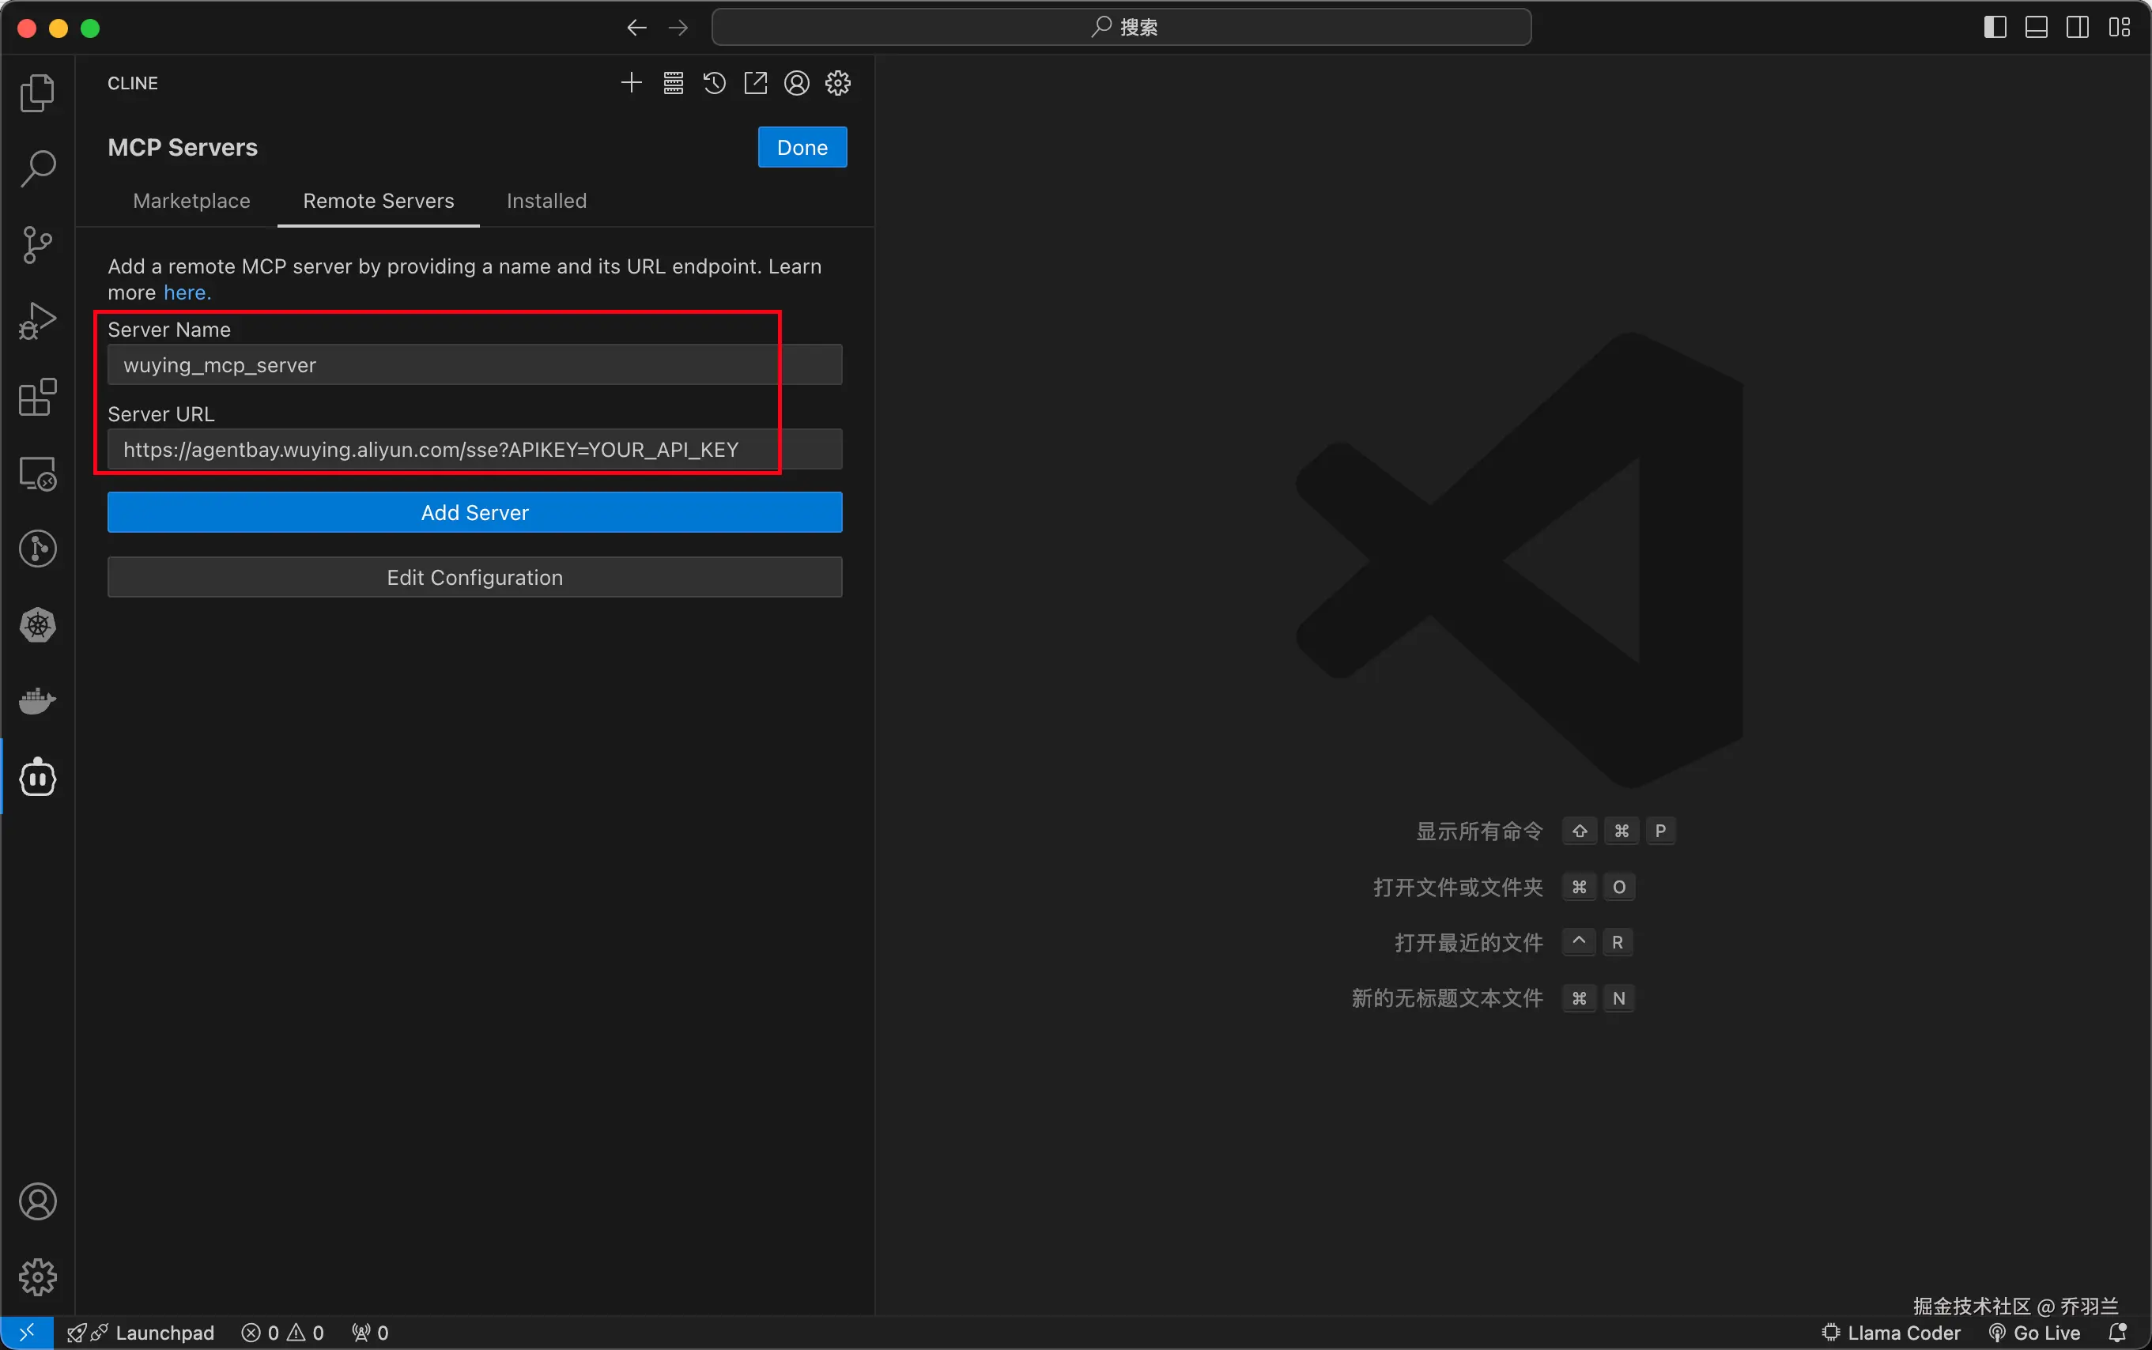Image resolution: width=2152 pixels, height=1350 pixels.
Task: Open the Docker sidebar panel
Action: tap(36, 701)
